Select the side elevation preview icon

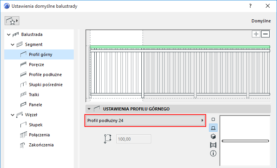[213, 128]
